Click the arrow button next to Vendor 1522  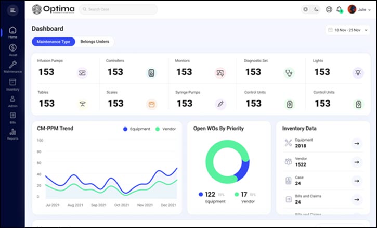356,162
